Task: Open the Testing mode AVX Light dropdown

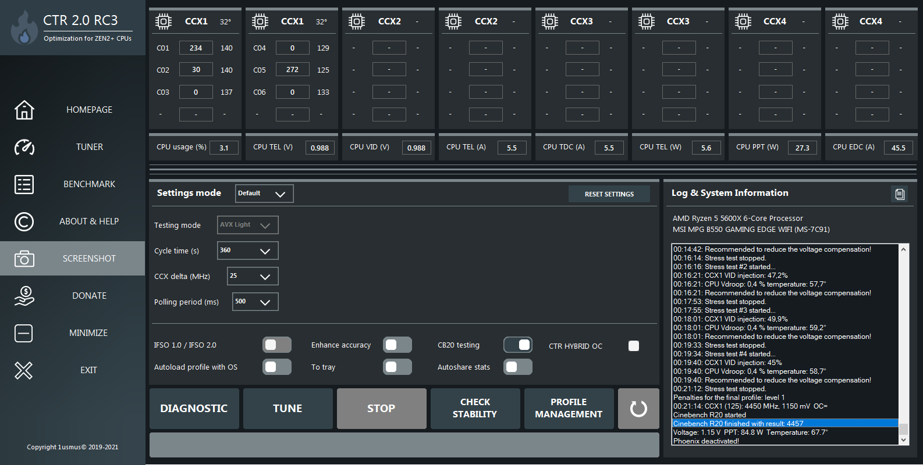Action: coord(248,225)
